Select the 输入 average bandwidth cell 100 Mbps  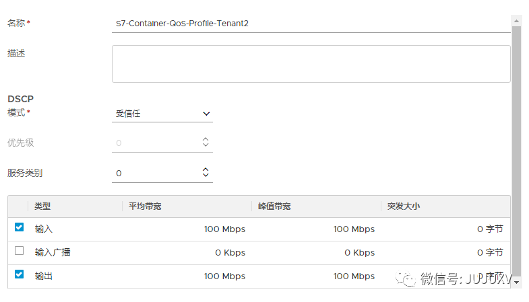pyautogui.click(x=224, y=229)
